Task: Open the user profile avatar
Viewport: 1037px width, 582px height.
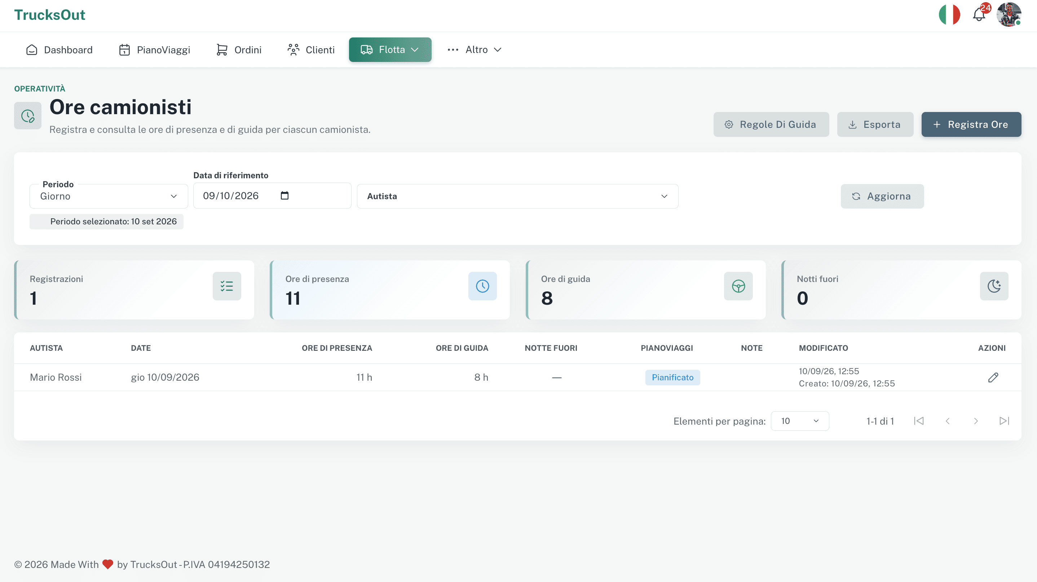Action: [1009, 14]
